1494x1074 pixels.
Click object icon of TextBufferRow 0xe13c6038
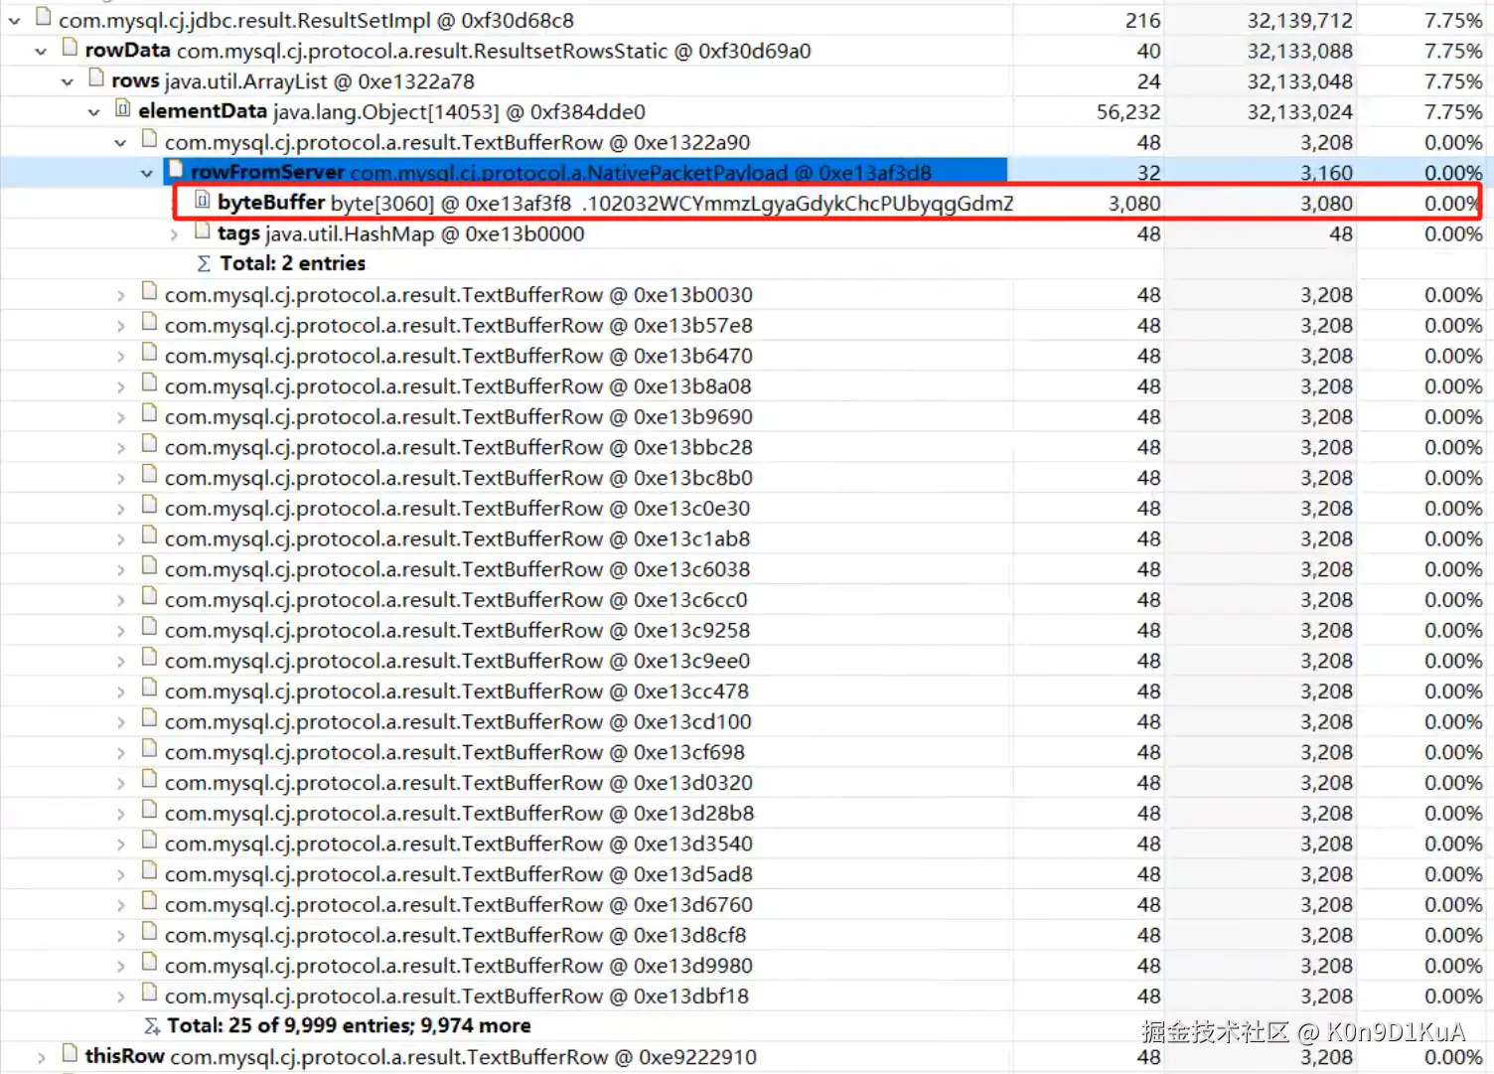[x=149, y=566]
